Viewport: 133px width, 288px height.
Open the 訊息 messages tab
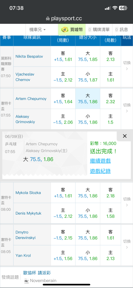[121, 30]
